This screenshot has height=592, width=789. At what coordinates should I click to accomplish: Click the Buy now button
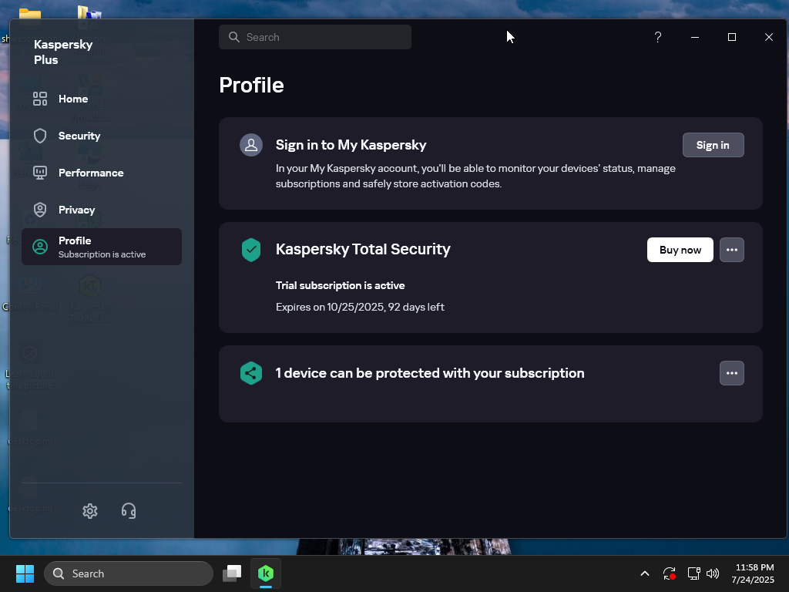(680, 250)
